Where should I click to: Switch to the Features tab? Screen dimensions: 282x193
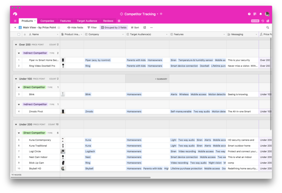[x=65, y=21]
